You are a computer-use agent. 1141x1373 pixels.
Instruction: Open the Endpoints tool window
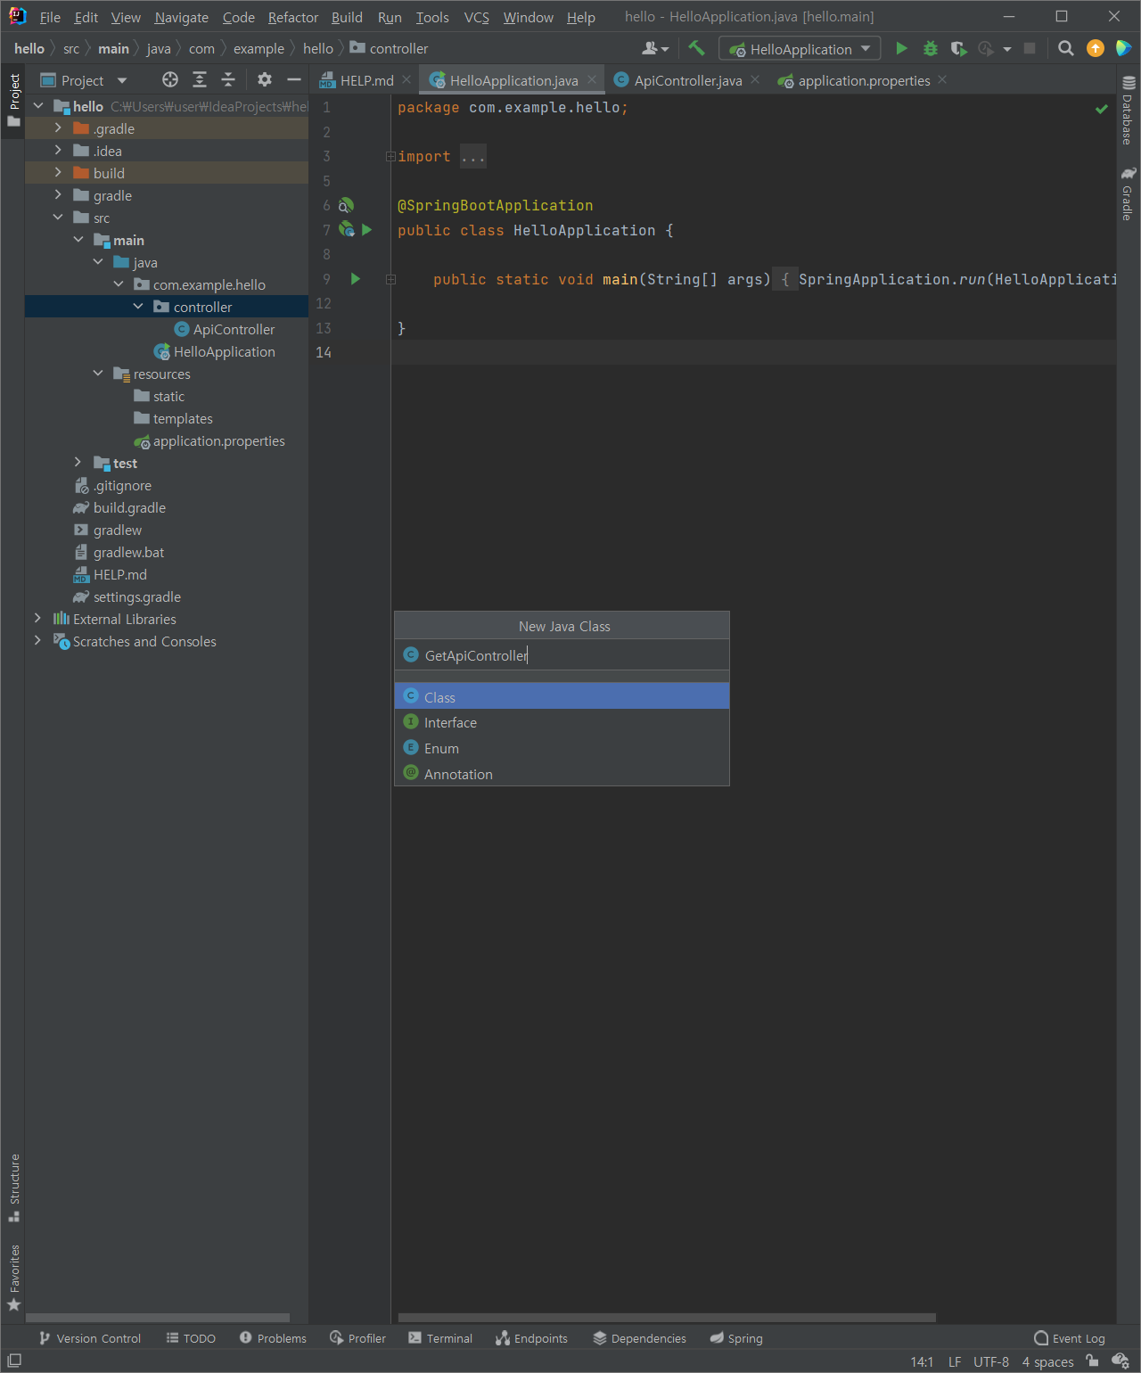pos(532,1338)
